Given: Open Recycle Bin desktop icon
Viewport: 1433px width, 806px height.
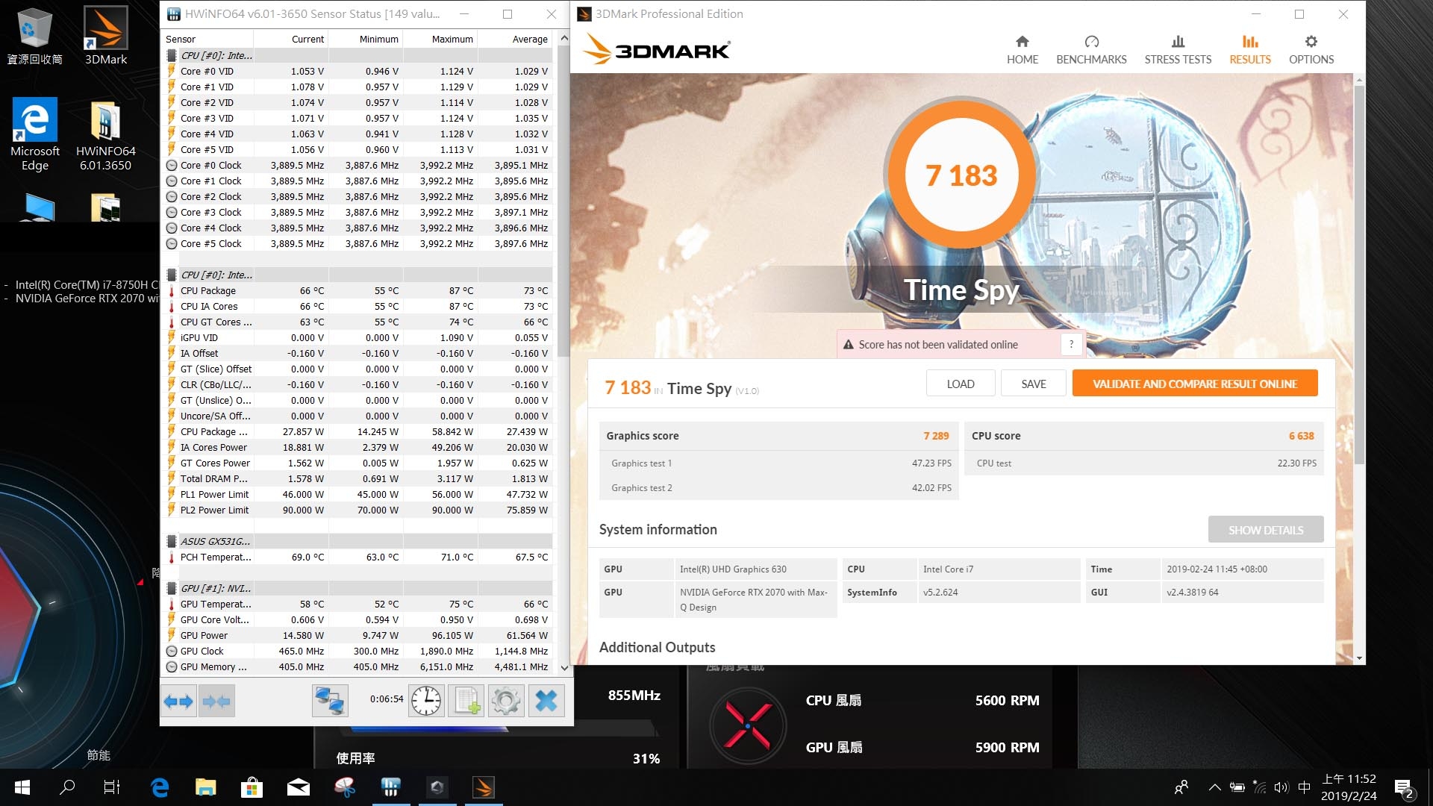Looking at the screenshot, I should tap(34, 36).
